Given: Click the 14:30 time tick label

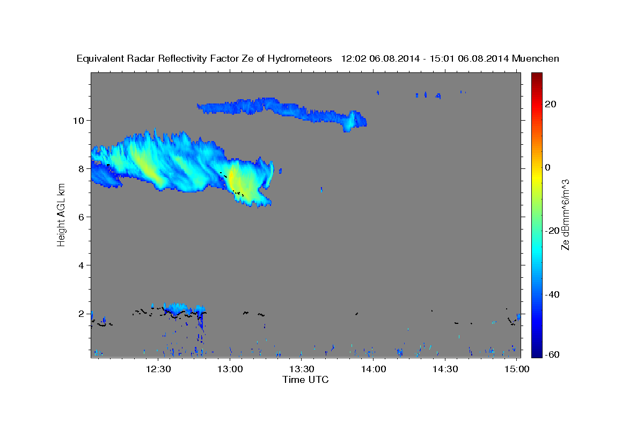Looking at the screenshot, I should 445,369.
